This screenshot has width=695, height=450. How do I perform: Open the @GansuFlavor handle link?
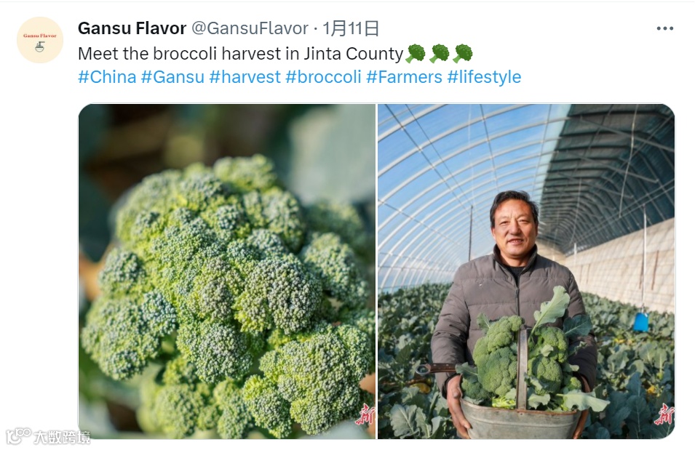pos(250,28)
